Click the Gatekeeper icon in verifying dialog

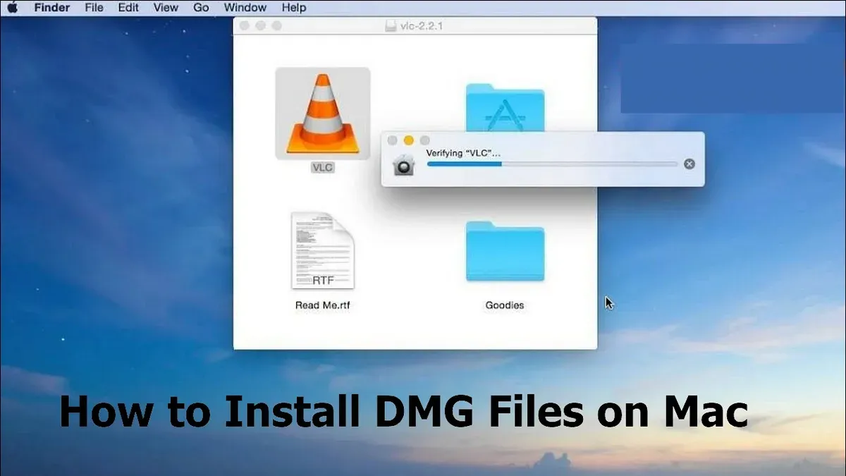click(x=404, y=164)
